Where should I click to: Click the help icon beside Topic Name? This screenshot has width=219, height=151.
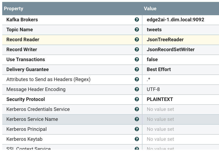136,30
